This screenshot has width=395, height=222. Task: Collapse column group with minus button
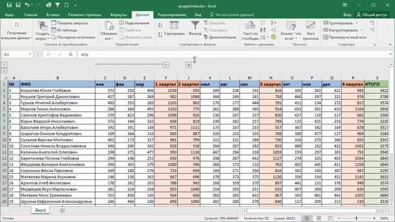coord(166,65)
